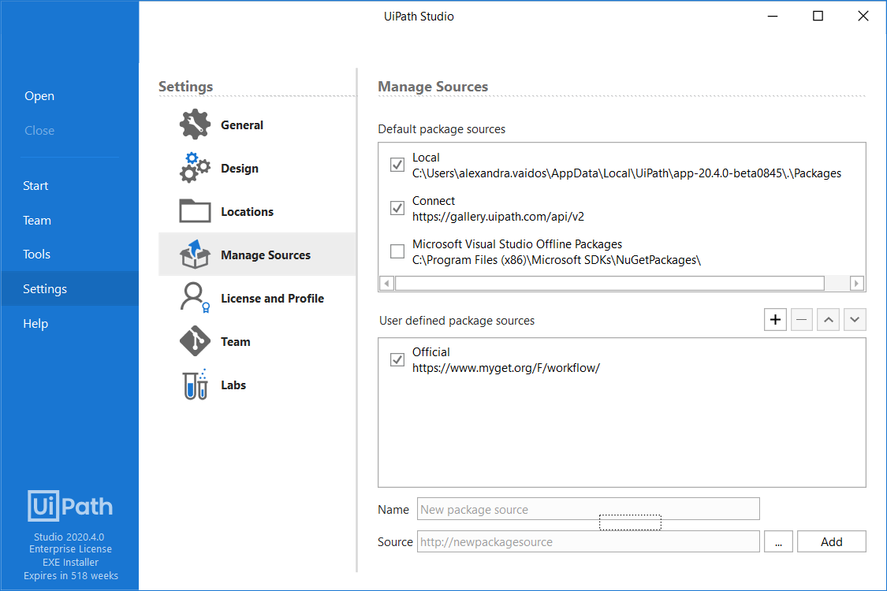Open the Team settings tab

point(257,341)
